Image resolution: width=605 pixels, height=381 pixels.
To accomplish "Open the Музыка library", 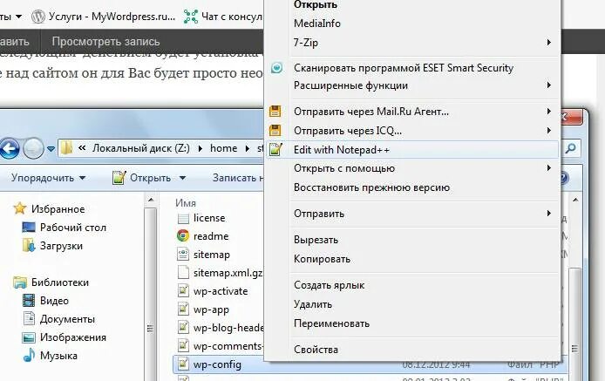I will [x=58, y=356].
